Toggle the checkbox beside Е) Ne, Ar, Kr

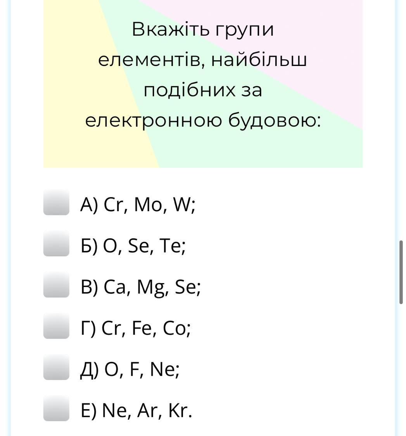[x=56, y=408]
